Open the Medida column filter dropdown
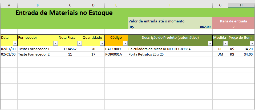Screen dimensions: 255x110 [x=225, y=44]
